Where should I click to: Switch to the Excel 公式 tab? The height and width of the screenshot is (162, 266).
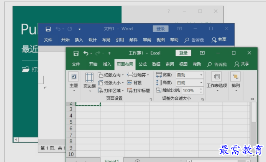(x=143, y=64)
